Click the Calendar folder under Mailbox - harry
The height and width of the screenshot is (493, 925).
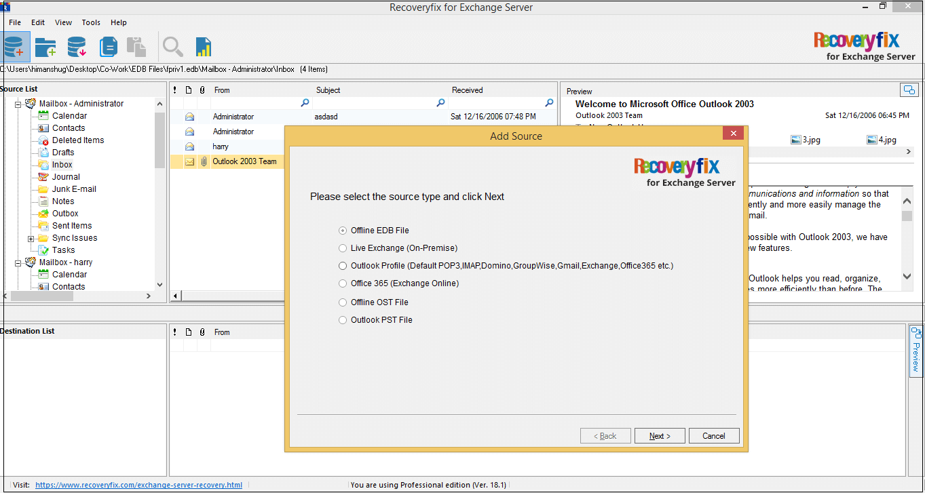(69, 275)
